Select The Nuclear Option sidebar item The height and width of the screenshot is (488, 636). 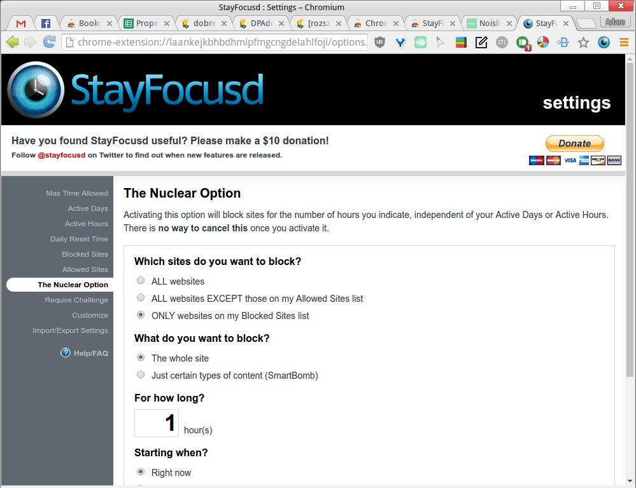coord(60,284)
